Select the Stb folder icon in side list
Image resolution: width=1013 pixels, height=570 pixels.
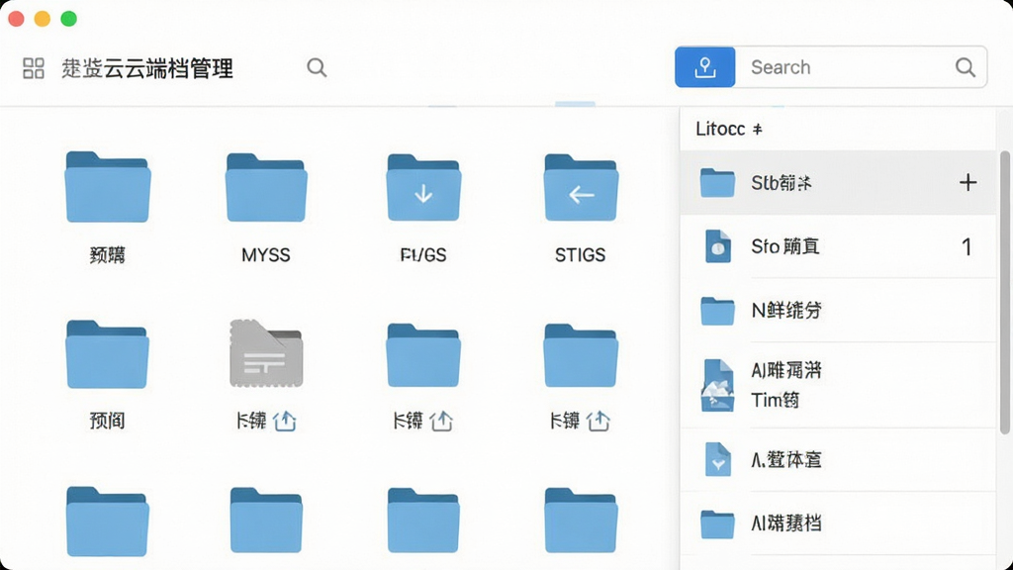[x=717, y=183]
